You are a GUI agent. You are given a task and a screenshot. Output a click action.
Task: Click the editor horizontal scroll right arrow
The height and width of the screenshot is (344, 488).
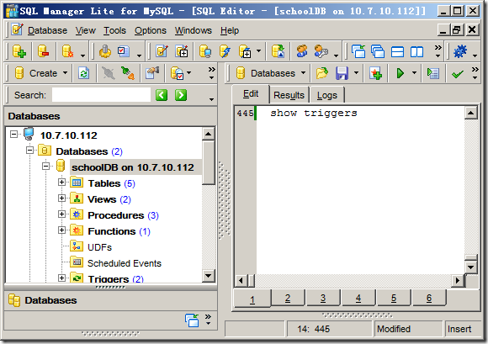click(x=457, y=280)
